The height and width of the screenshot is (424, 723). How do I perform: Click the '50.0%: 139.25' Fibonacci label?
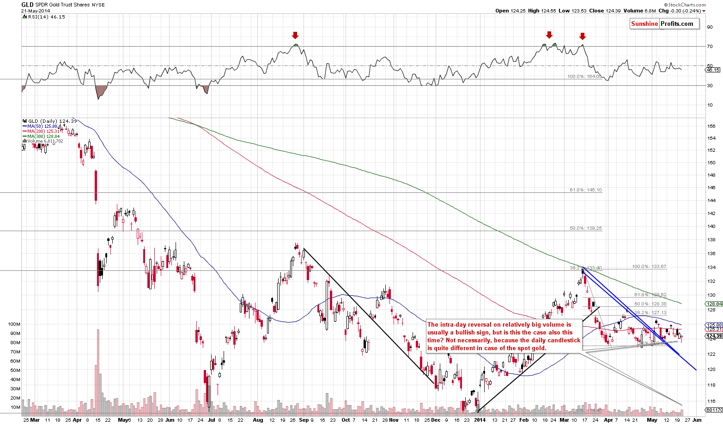coord(586,228)
